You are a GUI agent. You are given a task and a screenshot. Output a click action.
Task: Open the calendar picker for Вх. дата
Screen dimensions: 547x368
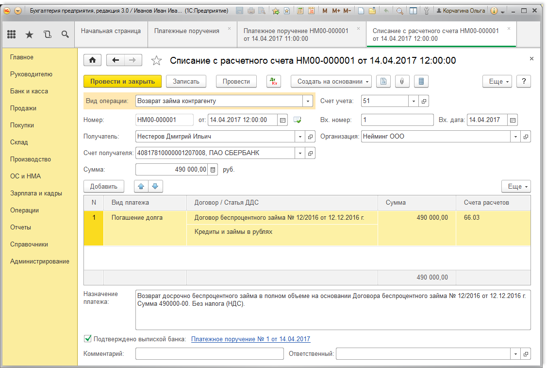[x=513, y=120]
